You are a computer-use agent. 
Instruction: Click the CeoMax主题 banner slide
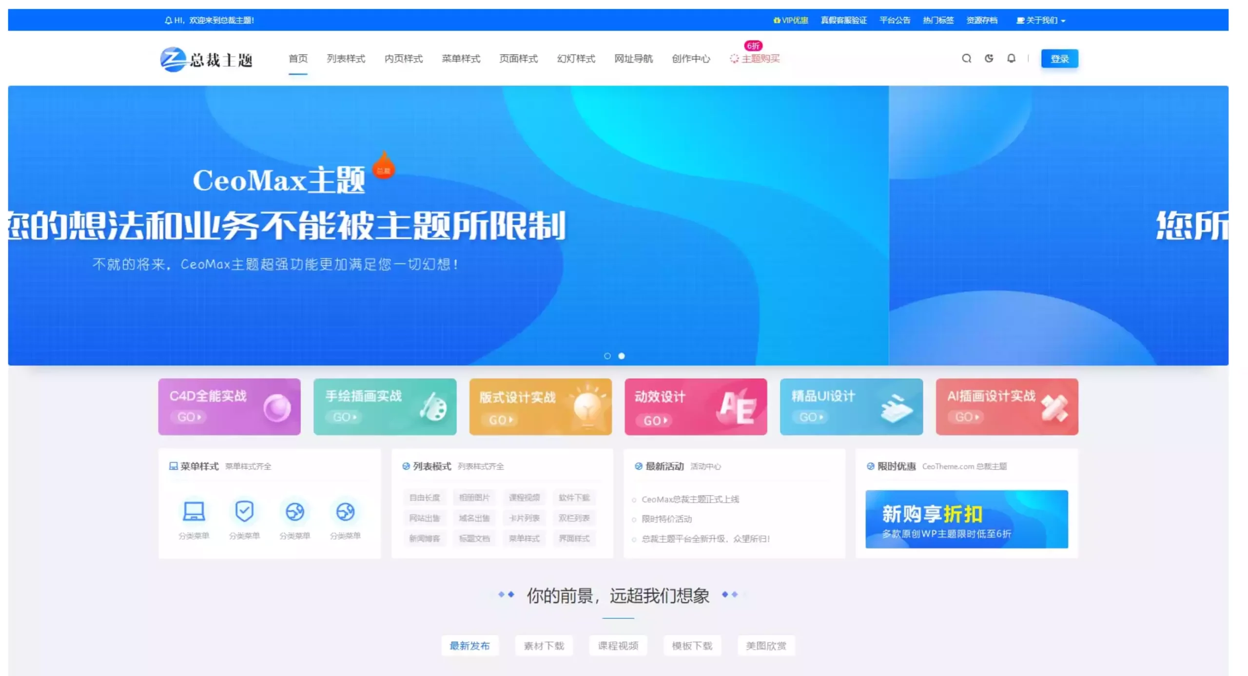coord(448,225)
